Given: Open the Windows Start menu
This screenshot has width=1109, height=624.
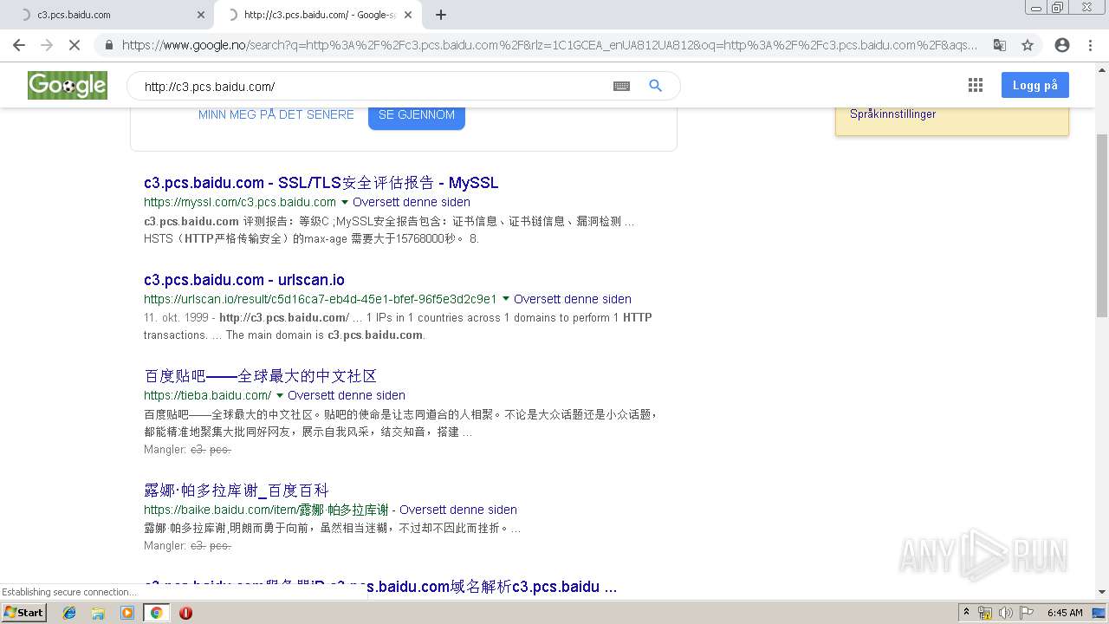Looking at the screenshot, I should click(x=23, y=613).
